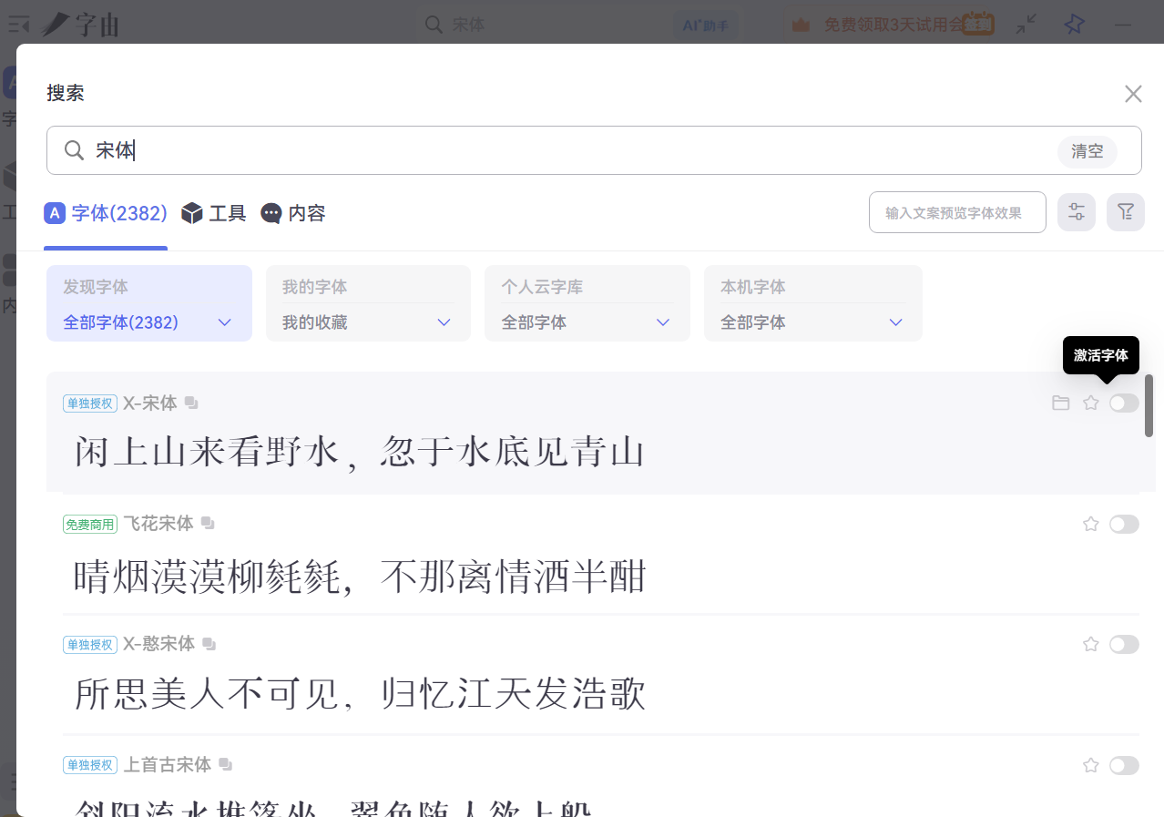The height and width of the screenshot is (817, 1164).
Task: Activate the X-宋体 font toggle
Action: pyautogui.click(x=1124, y=403)
